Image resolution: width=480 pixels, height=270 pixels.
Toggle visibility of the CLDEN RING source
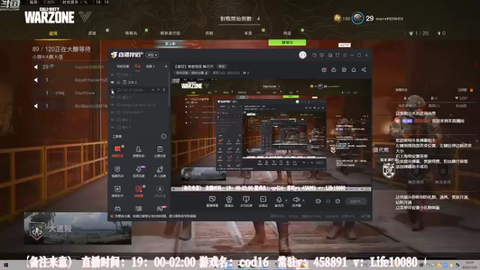(112, 112)
